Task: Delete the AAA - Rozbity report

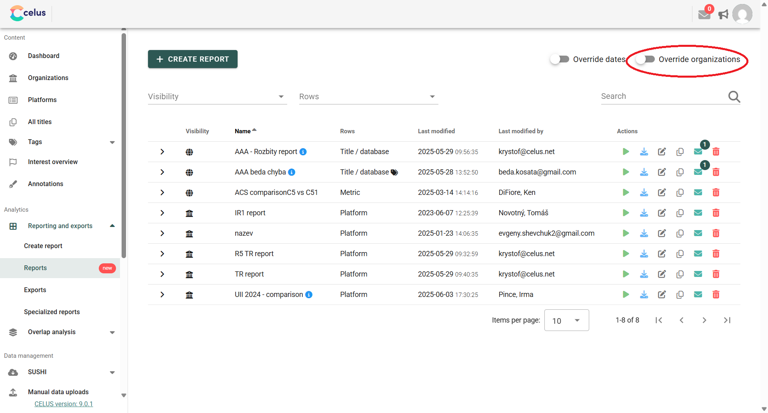Action: [x=716, y=152]
